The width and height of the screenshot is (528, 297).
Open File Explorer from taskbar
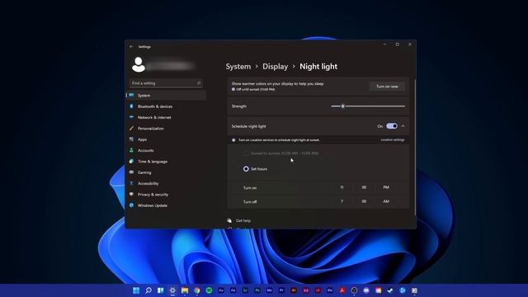click(185, 290)
